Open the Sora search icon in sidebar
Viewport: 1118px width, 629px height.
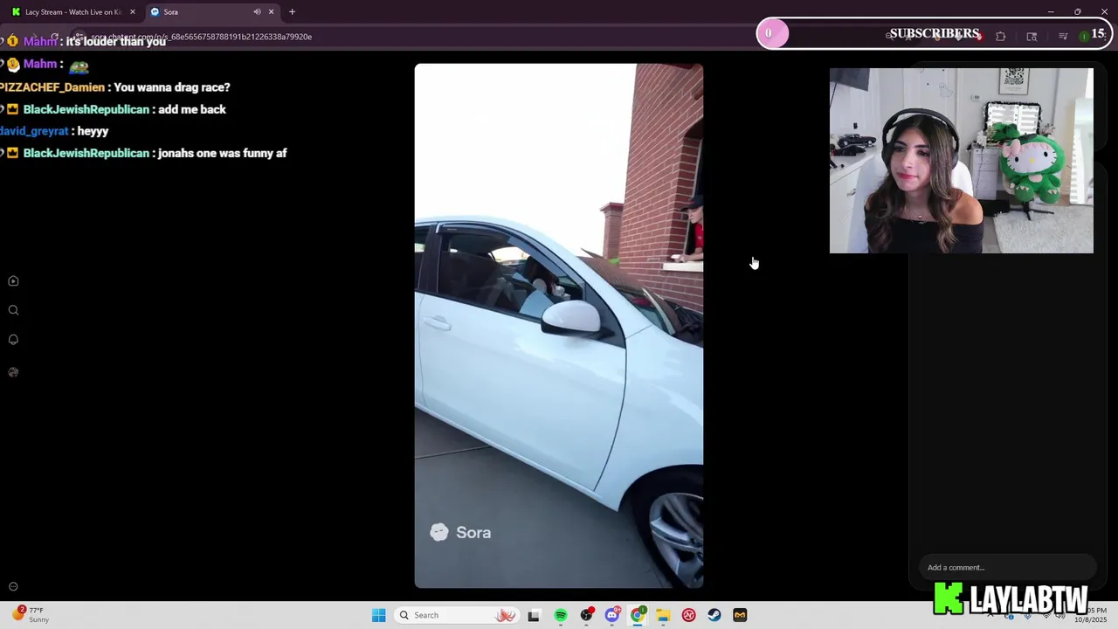click(x=13, y=310)
